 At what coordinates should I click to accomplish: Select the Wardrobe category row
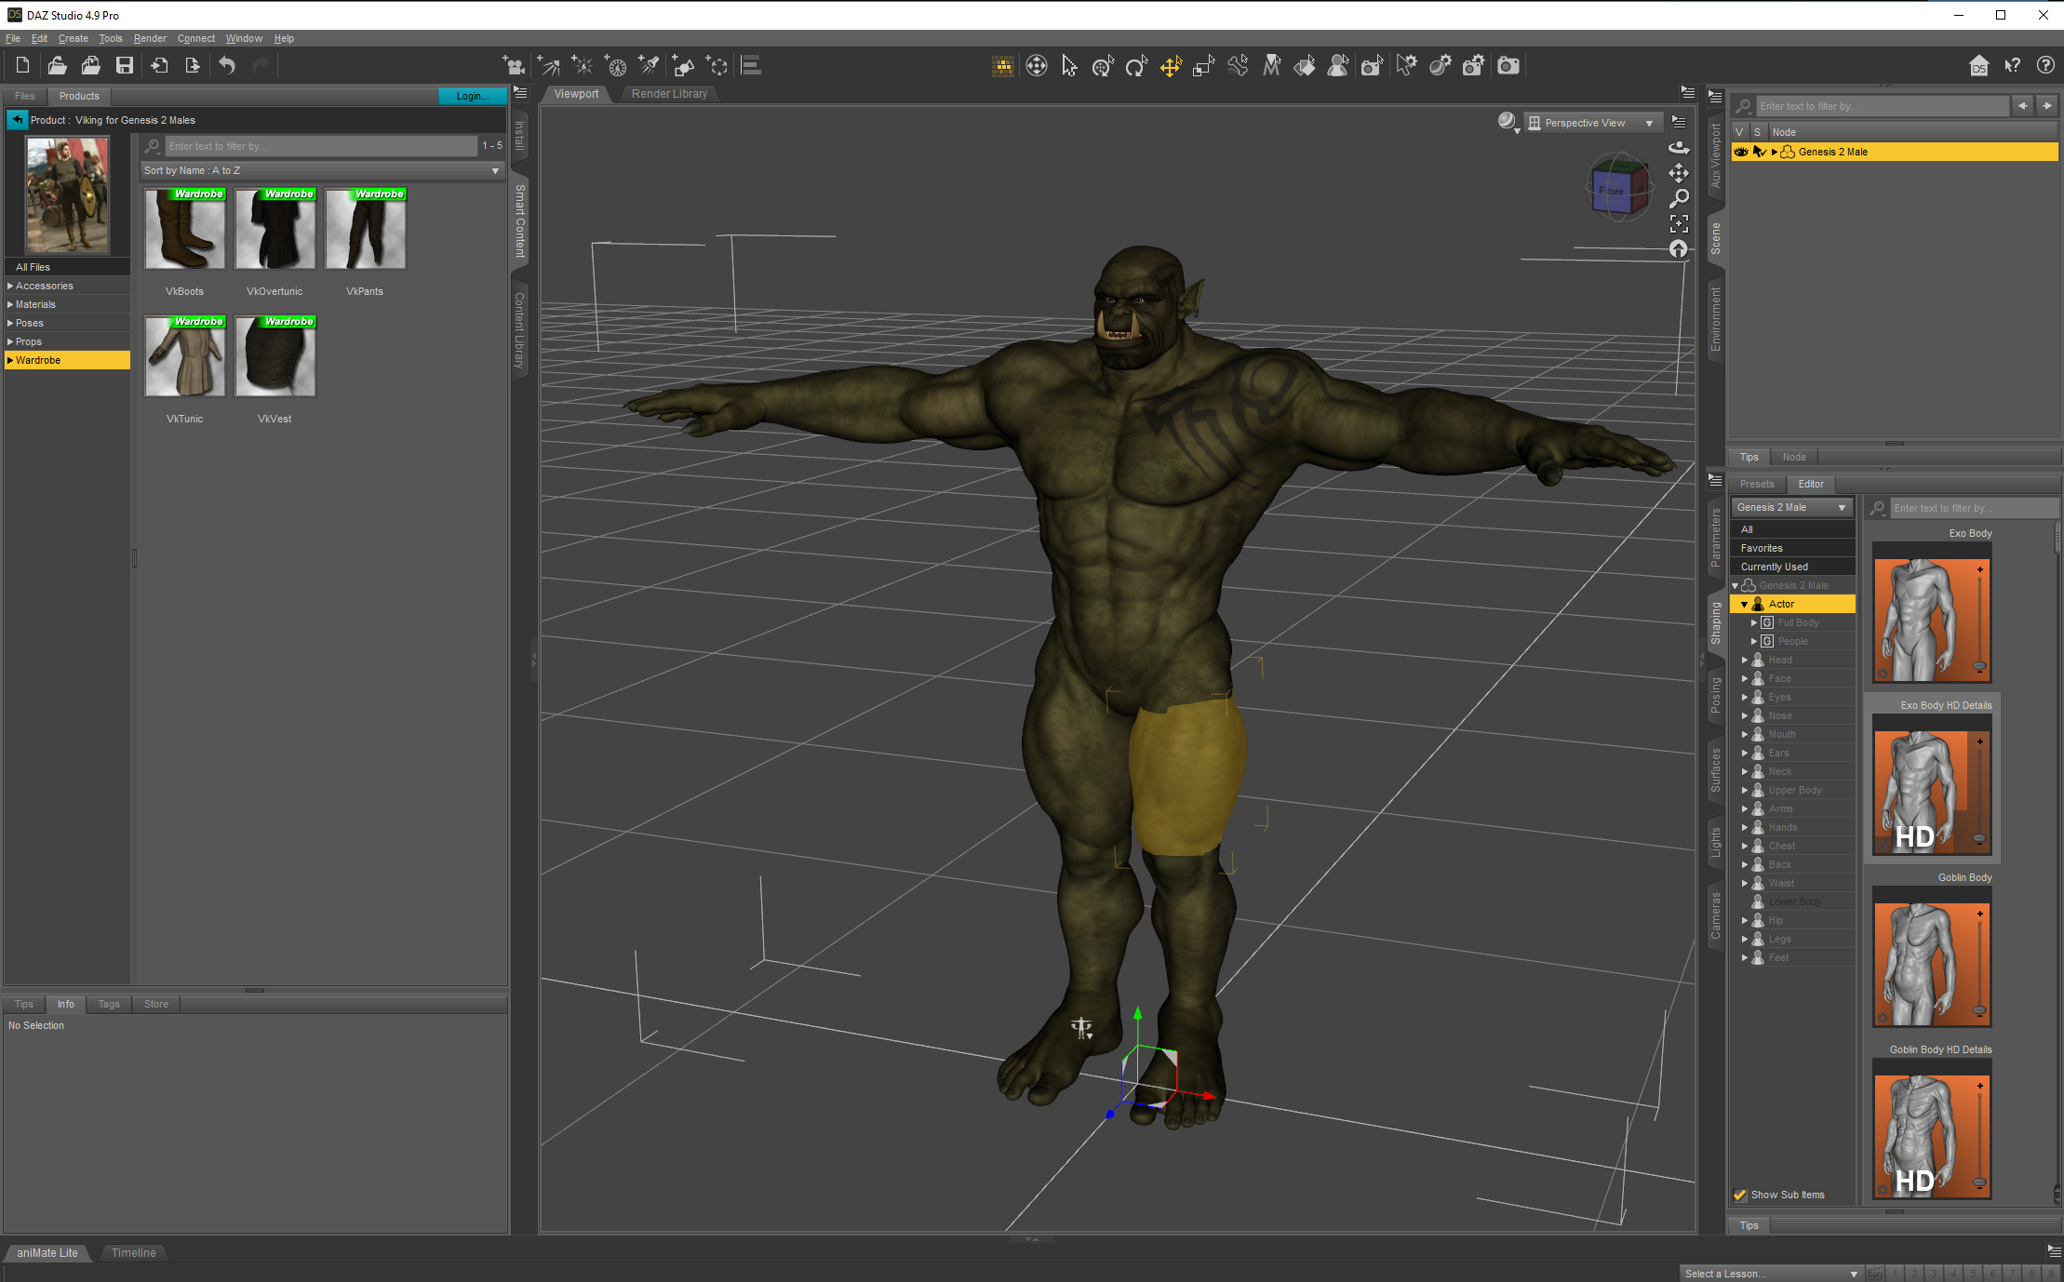point(67,360)
